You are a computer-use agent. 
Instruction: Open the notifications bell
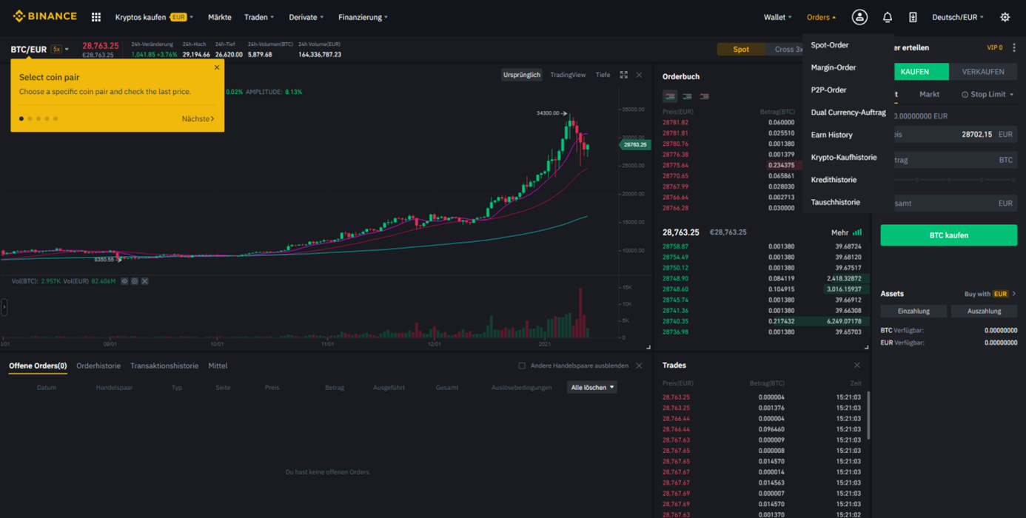(x=887, y=16)
